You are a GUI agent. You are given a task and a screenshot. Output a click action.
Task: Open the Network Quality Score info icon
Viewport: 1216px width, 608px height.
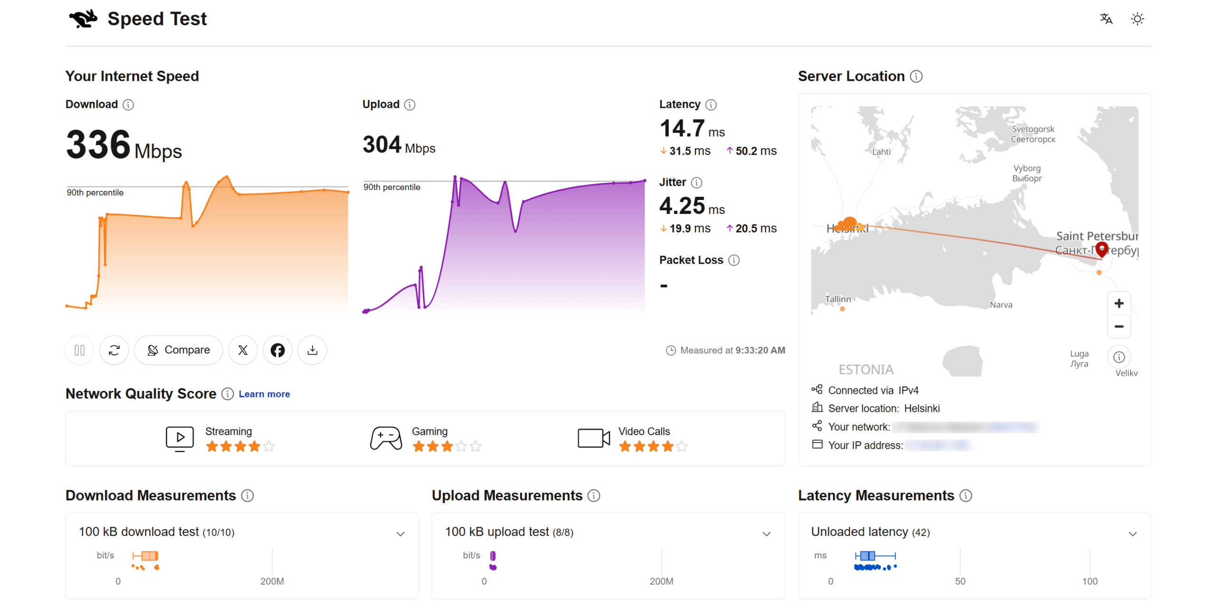coord(228,394)
